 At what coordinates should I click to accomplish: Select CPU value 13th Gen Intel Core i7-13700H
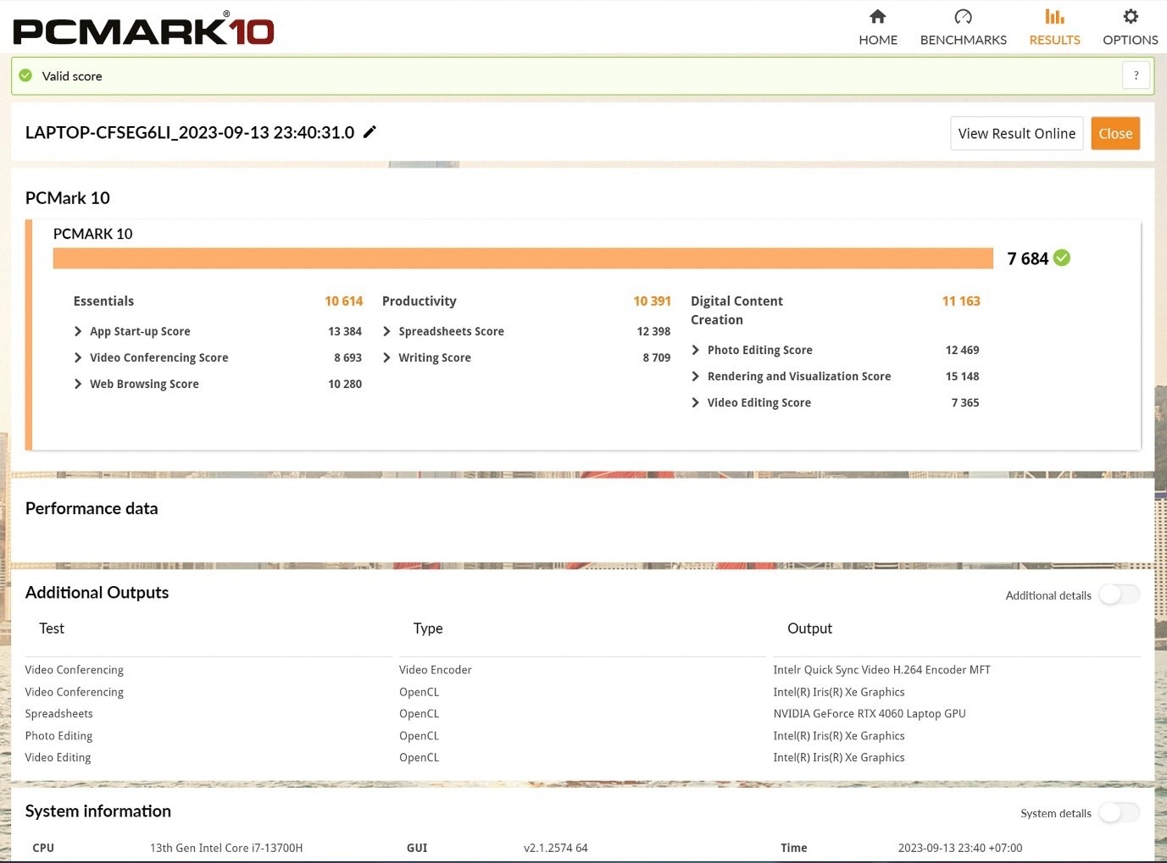point(226,848)
